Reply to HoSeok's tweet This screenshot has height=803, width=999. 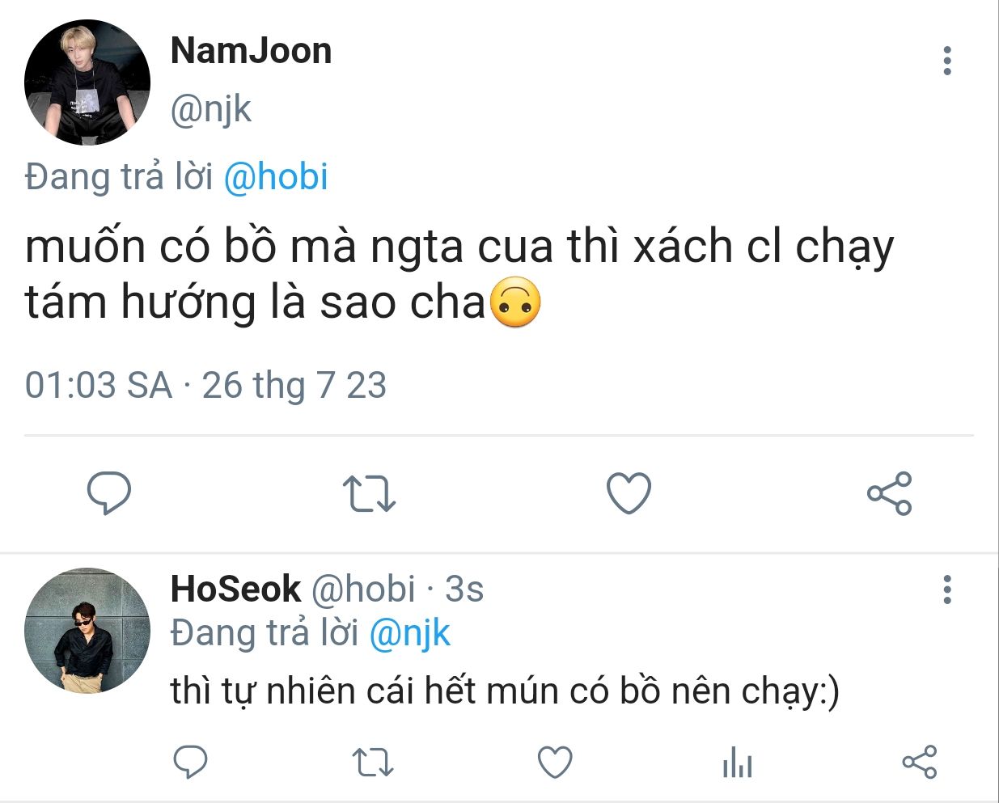click(x=191, y=762)
